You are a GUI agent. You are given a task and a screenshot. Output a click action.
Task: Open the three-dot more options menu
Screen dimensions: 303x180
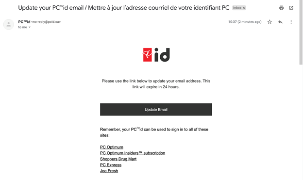pos(291,22)
